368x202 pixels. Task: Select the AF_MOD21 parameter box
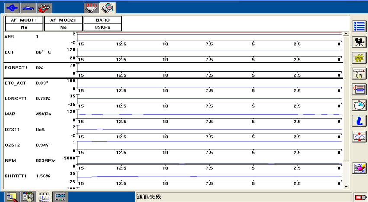click(63, 23)
